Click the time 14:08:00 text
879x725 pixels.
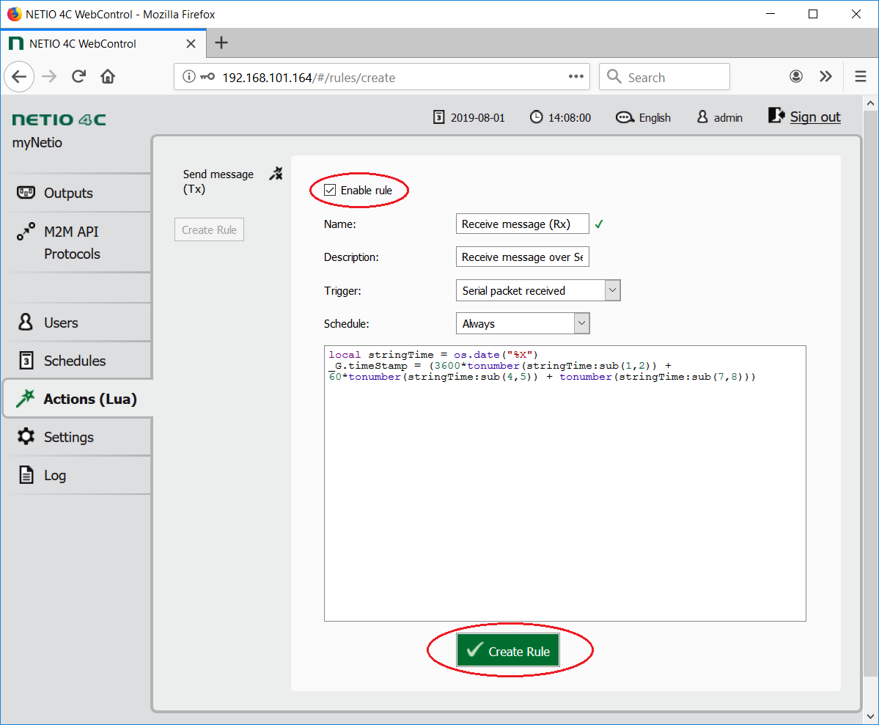click(570, 118)
